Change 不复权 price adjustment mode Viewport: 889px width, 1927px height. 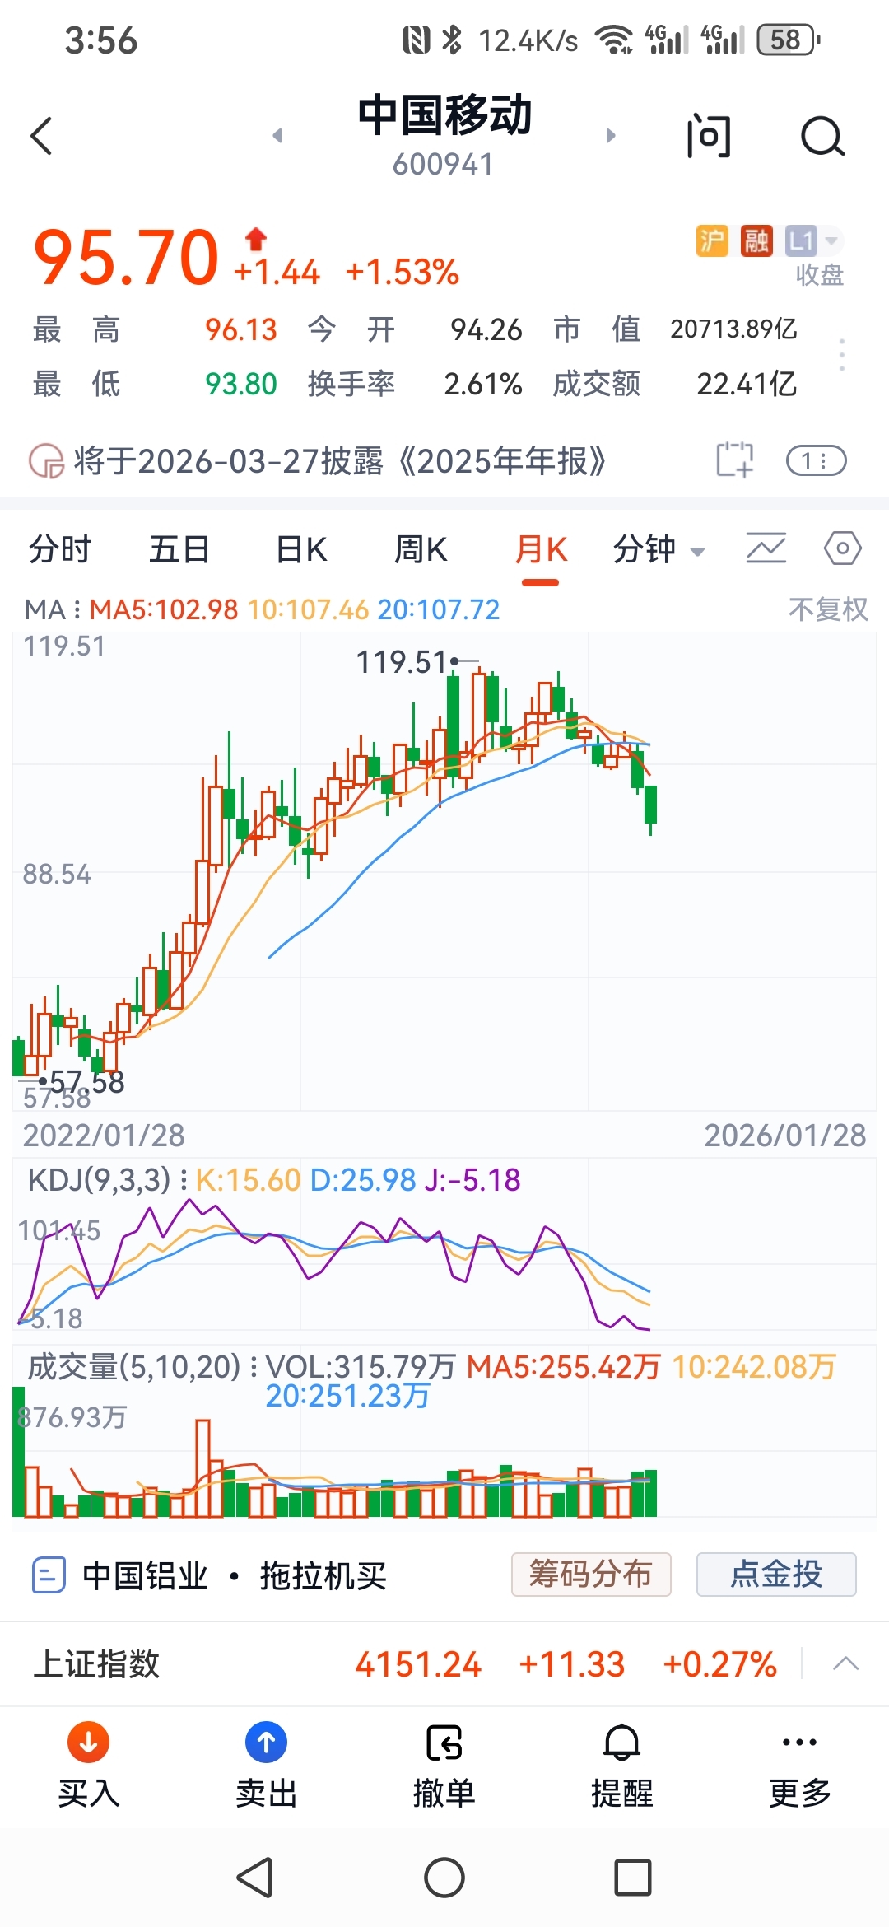coord(828,609)
